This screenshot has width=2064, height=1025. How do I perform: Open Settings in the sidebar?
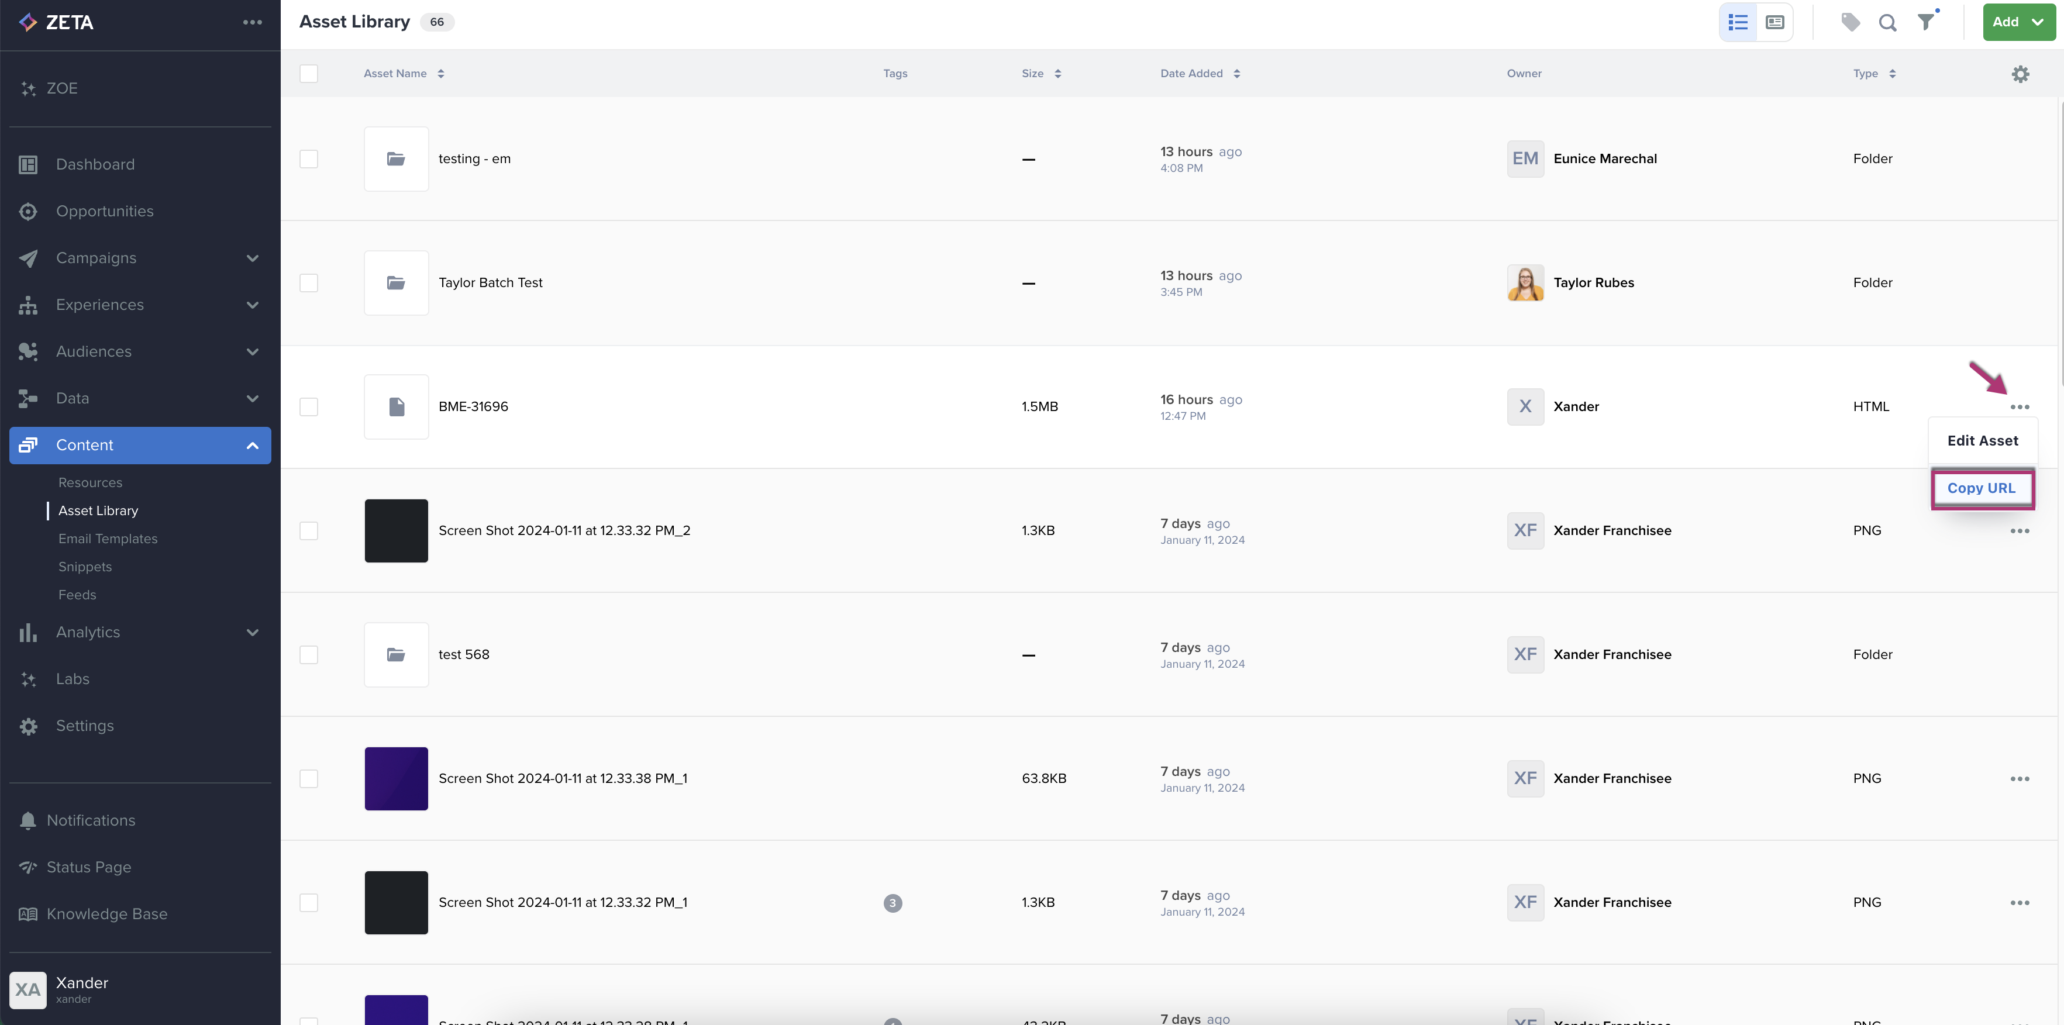(x=140, y=726)
